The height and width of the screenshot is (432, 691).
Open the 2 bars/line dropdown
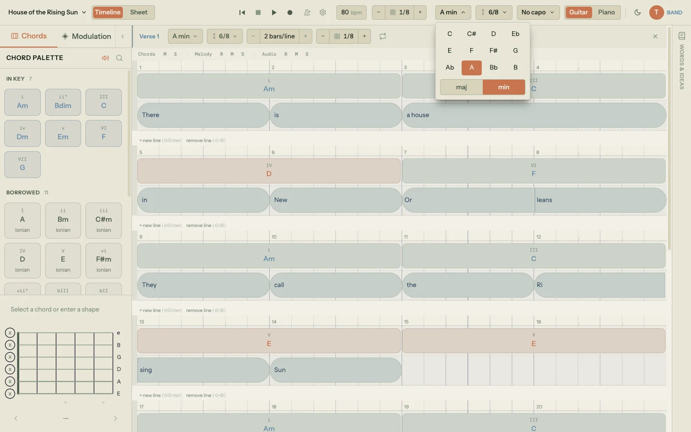[x=279, y=36]
